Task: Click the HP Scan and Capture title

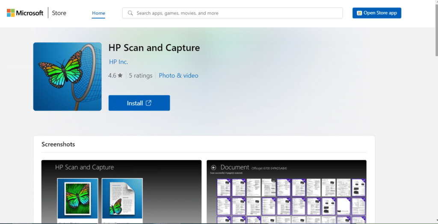Action: point(154,48)
